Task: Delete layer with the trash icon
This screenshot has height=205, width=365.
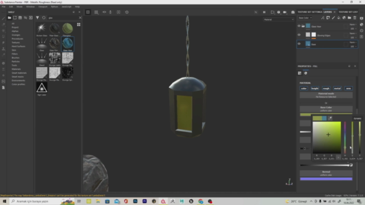Action: tap(355, 18)
